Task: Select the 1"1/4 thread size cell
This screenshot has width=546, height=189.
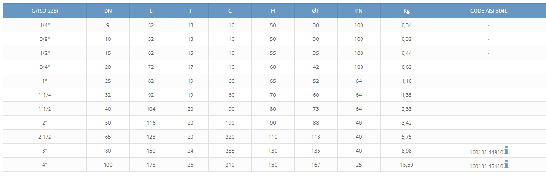Action: [44, 94]
